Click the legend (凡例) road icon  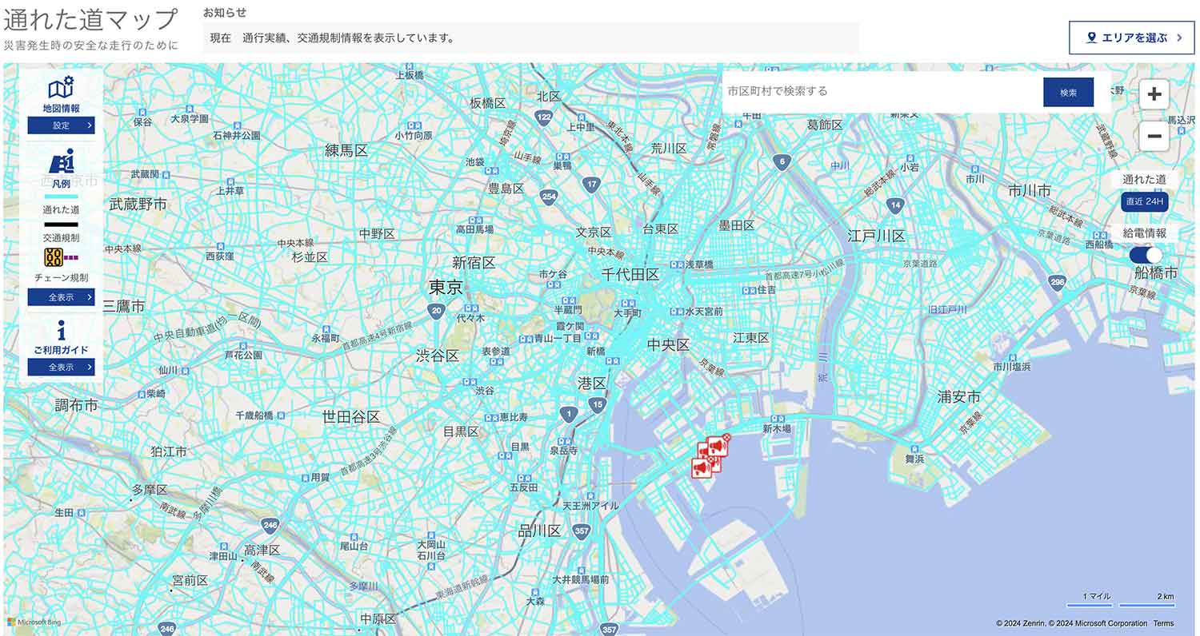click(62, 162)
